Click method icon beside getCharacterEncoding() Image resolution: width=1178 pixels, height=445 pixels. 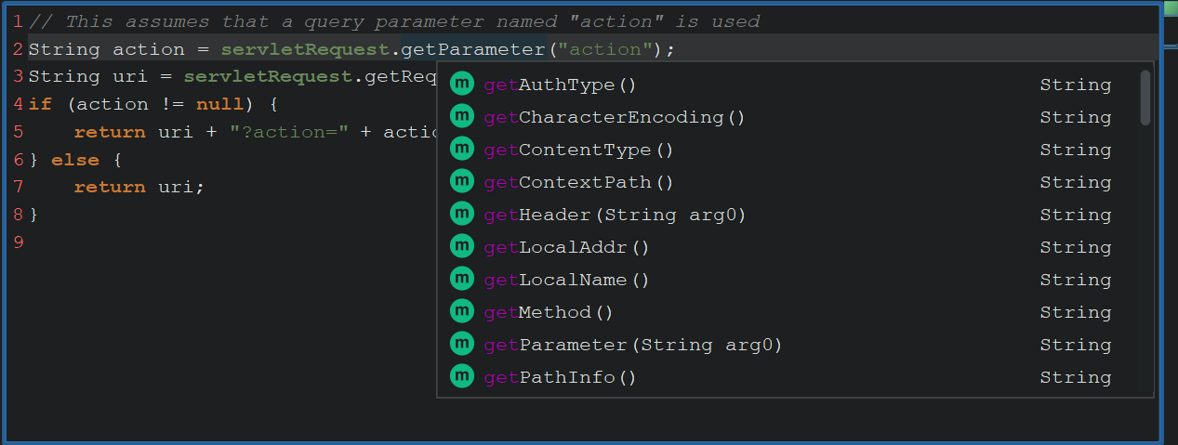pos(462,116)
